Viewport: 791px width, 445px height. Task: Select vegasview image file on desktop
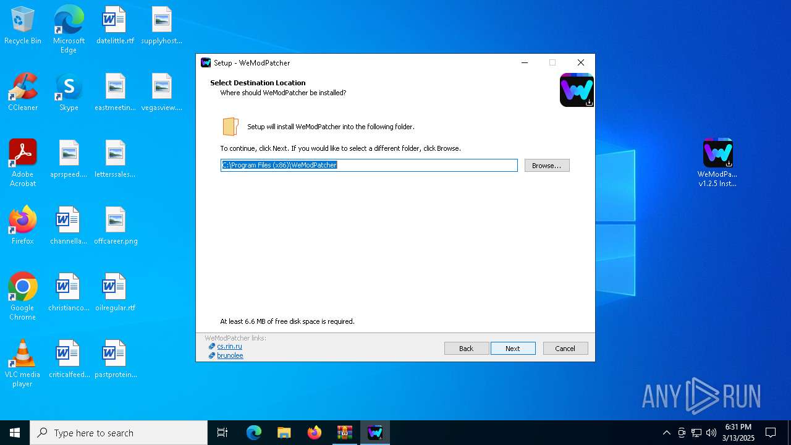(161, 93)
